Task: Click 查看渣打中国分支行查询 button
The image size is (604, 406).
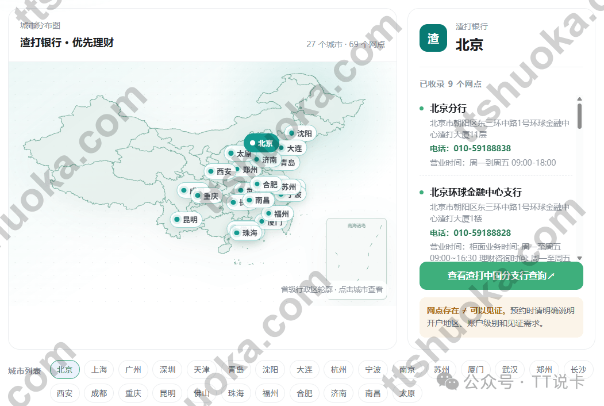Action: click(x=501, y=275)
